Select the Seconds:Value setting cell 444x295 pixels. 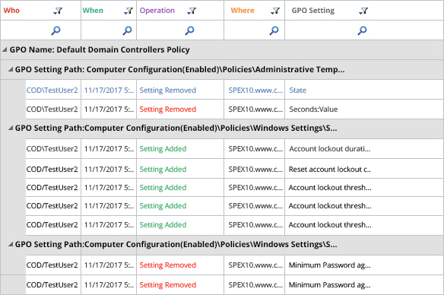tap(313, 109)
